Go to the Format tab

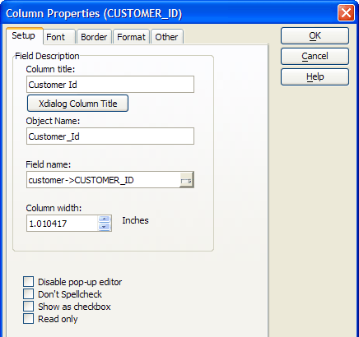pos(131,37)
